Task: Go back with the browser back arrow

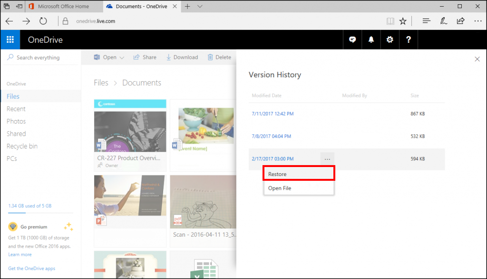Action: click(10, 21)
